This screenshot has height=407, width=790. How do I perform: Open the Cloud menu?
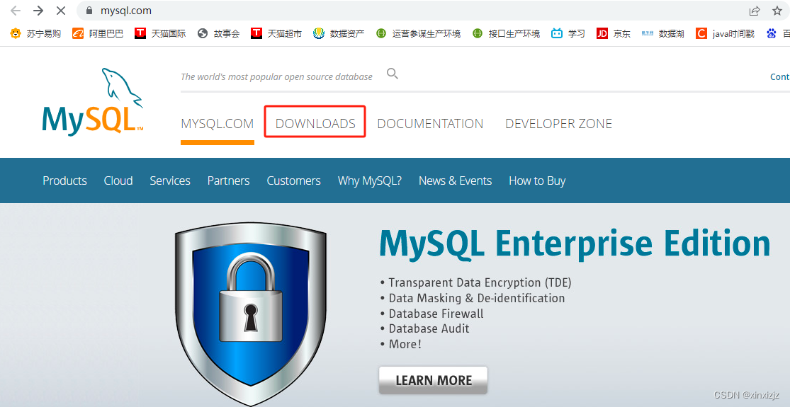[118, 180]
